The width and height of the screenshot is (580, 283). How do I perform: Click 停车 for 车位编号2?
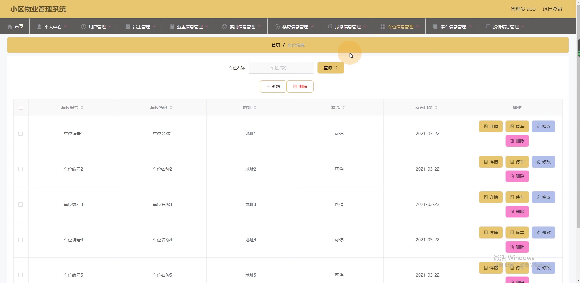click(x=517, y=162)
